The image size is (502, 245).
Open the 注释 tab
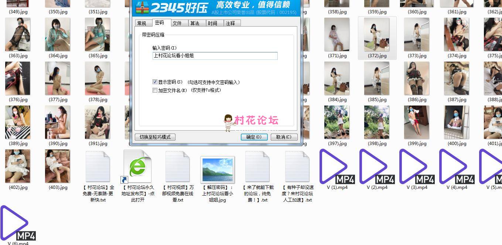tap(230, 23)
